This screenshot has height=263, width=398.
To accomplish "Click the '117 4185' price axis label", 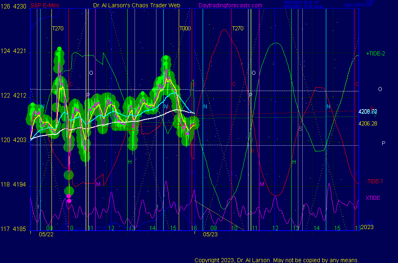I will [13, 229].
